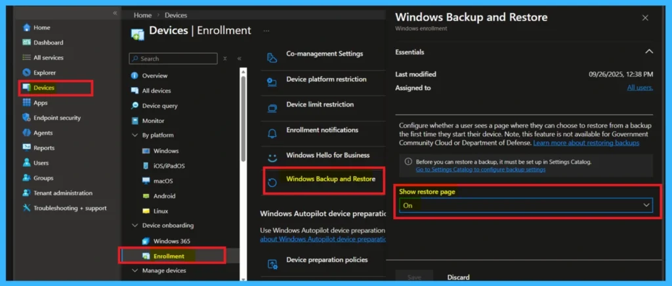This screenshot has height=286, width=672.
Task: Click the Windows Backup and Restore refresh icon
Action: coord(272,183)
